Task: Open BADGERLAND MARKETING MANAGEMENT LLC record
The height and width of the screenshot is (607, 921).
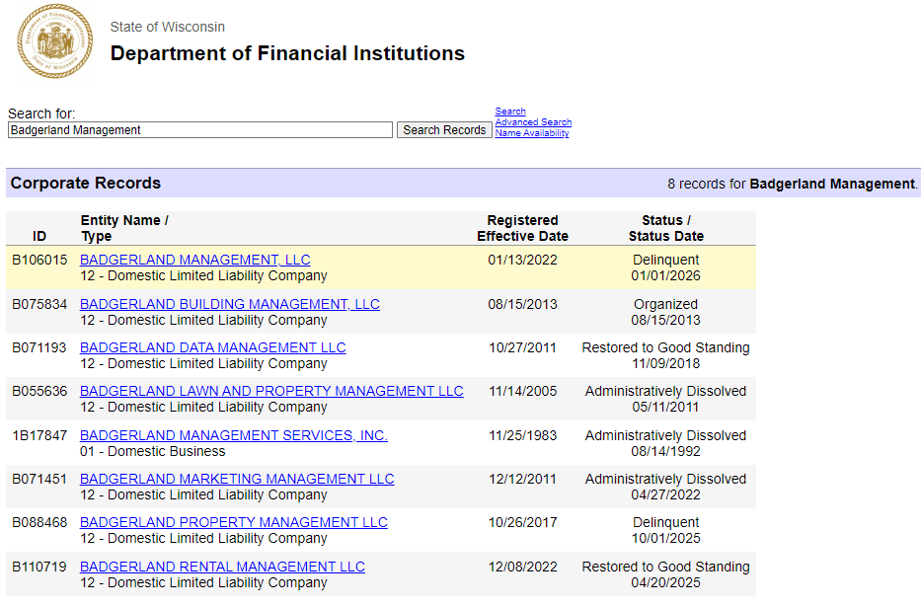Action: tap(237, 479)
